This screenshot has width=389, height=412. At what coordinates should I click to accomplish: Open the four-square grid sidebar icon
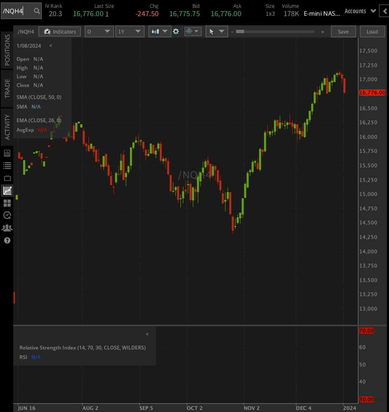(x=7, y=203)
